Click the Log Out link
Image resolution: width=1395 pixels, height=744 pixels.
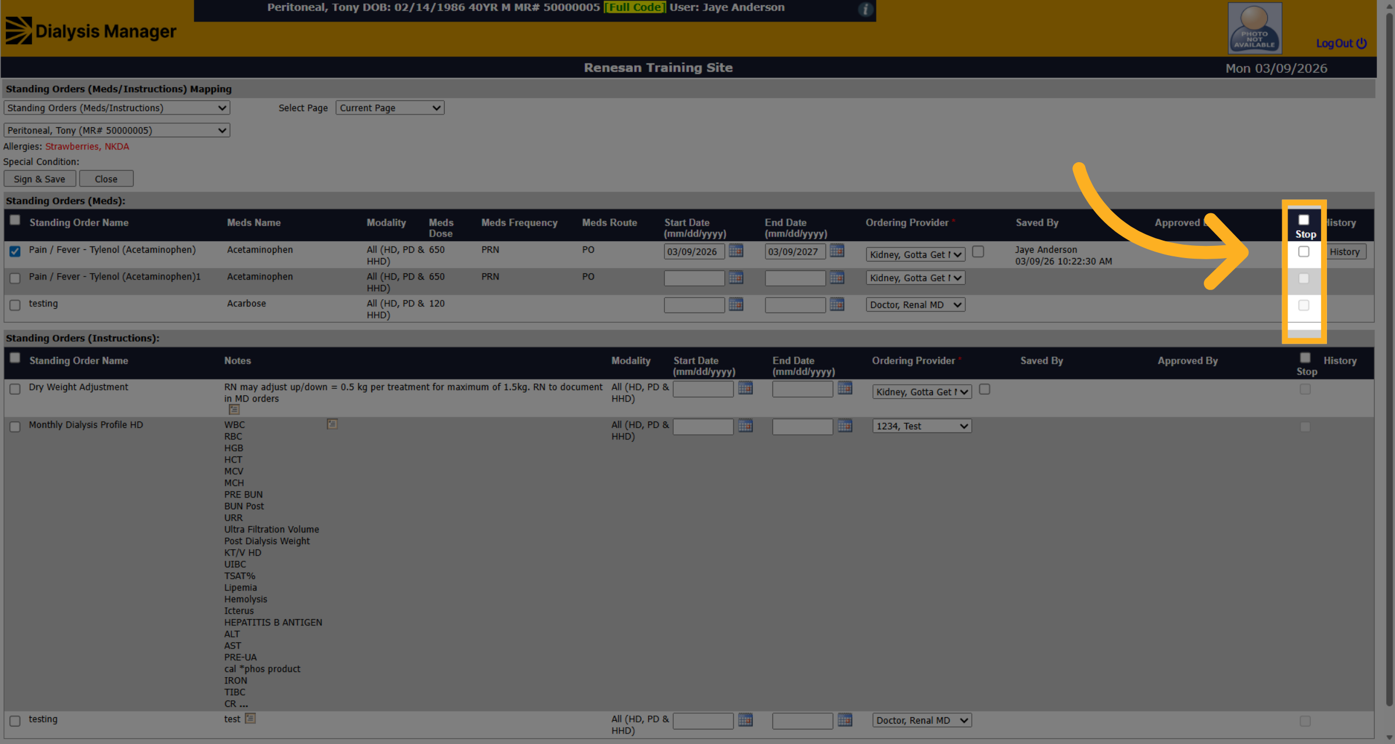1341,44
